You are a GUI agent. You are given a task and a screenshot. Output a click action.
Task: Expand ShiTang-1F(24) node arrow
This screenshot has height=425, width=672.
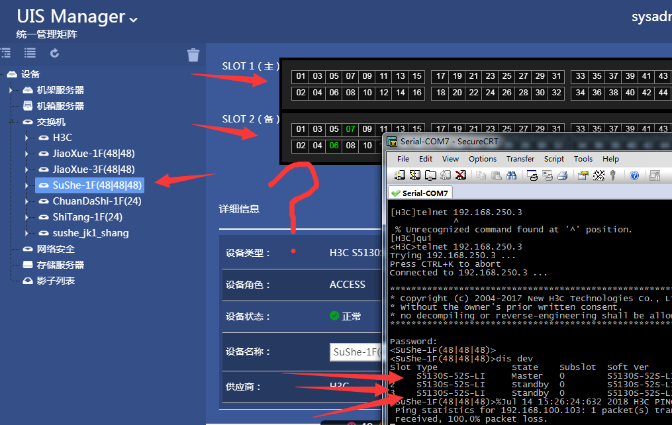point(26,217)
